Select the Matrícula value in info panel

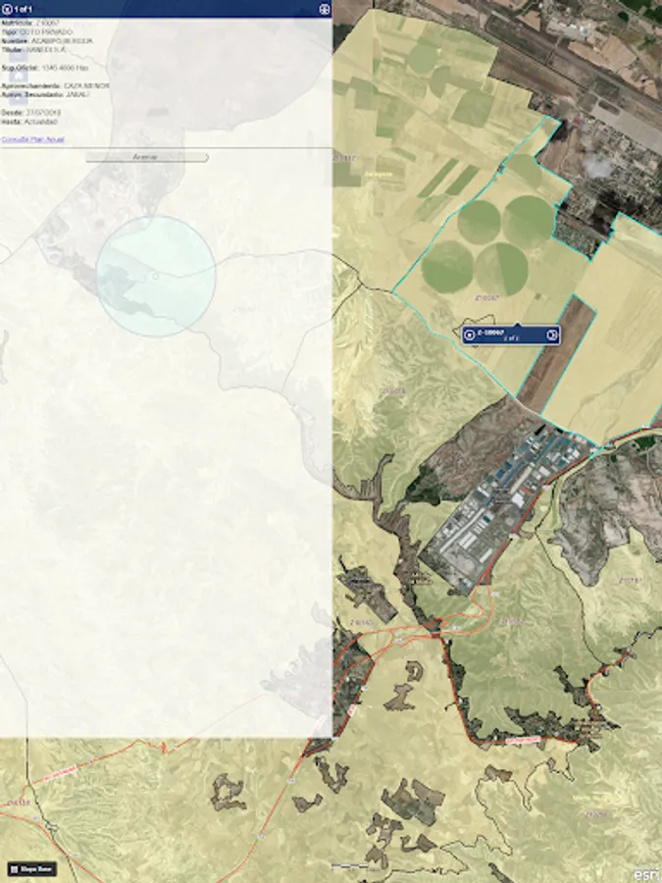[47, 24]
